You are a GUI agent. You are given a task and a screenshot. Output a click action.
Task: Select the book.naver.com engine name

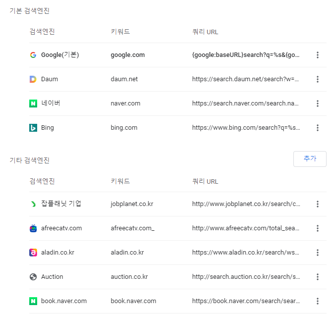[x=64, y=301]
